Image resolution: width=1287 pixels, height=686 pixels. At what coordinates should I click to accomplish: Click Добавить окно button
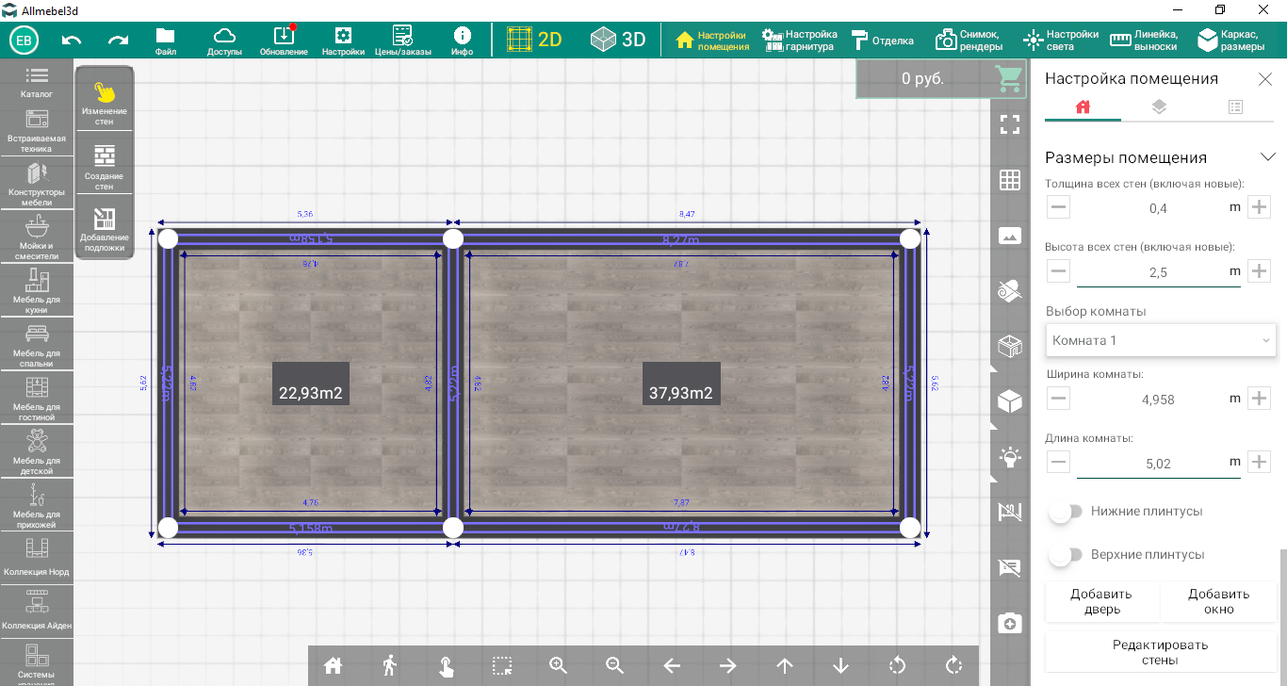coord(1218,601)
